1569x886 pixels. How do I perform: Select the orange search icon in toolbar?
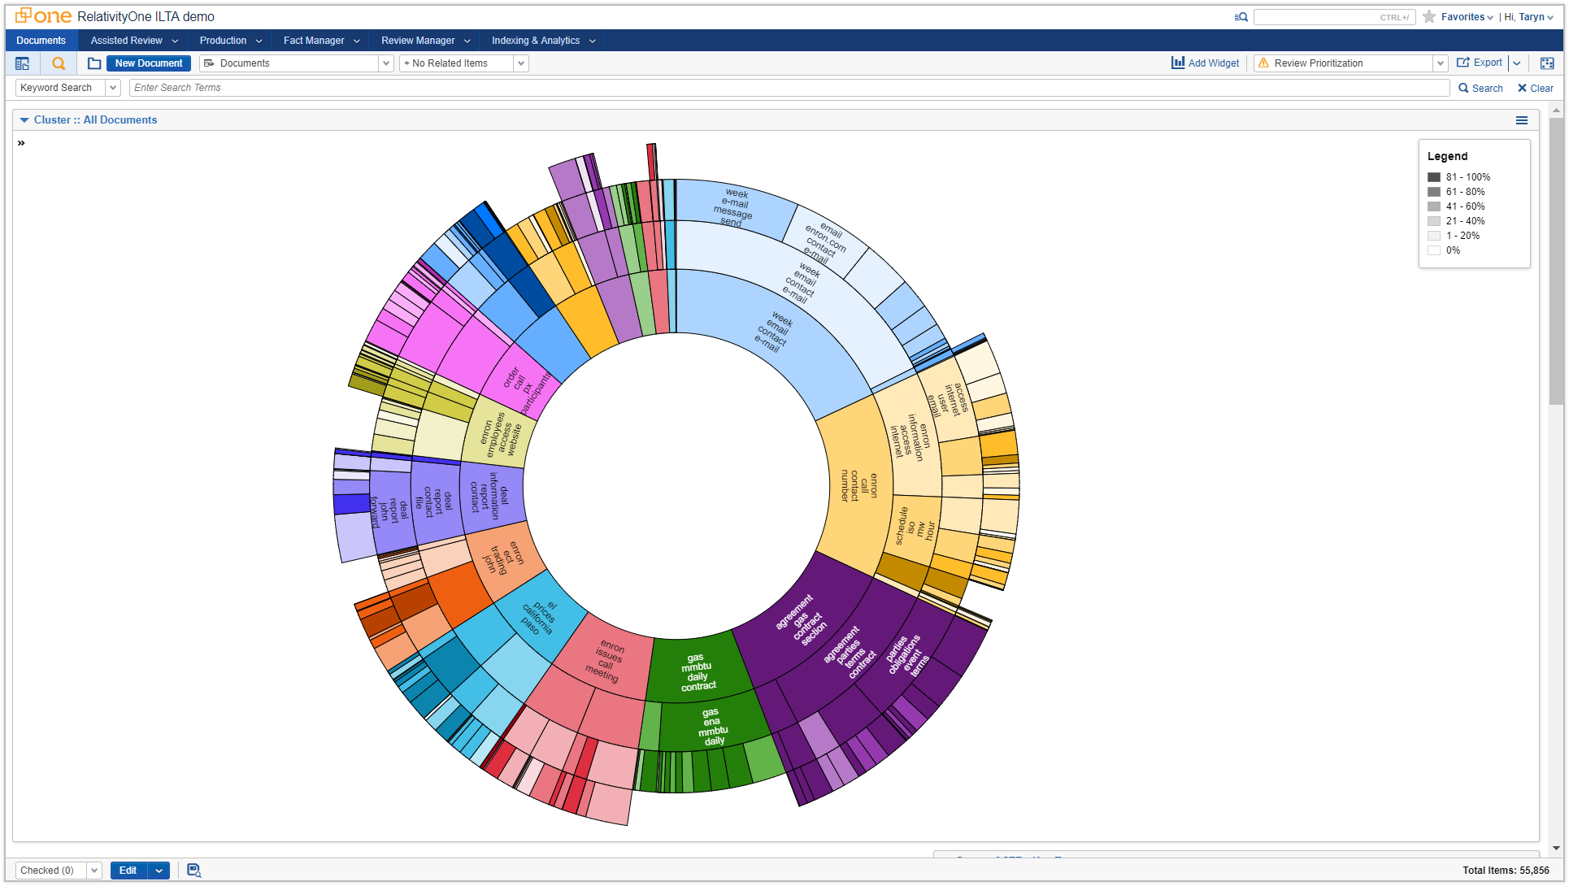(x=58, y=63)
